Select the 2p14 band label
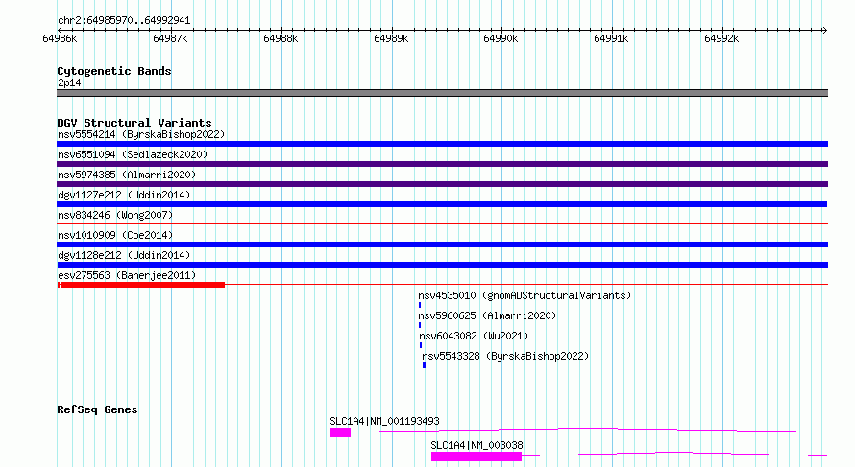855x467 pixels. pos(69,82)
